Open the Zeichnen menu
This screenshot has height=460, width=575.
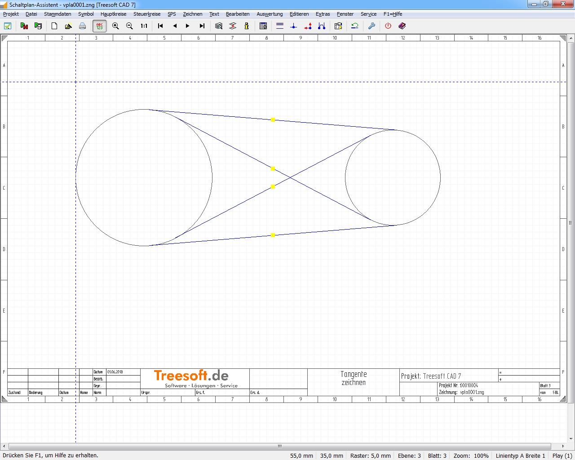point(192,14)
